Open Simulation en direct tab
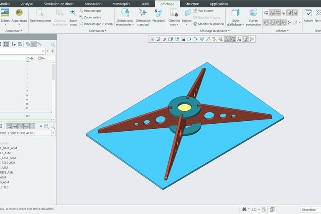Viewport: 321px width, 214px height. [59, 4]
